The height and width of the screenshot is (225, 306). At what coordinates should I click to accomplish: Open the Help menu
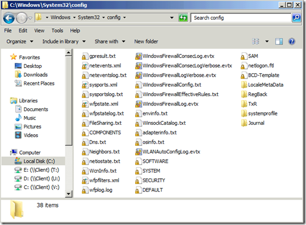[x=75, y=30]
